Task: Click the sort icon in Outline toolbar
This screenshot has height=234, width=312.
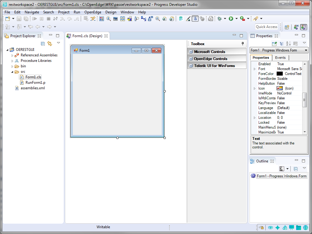Action: point(282,169)
